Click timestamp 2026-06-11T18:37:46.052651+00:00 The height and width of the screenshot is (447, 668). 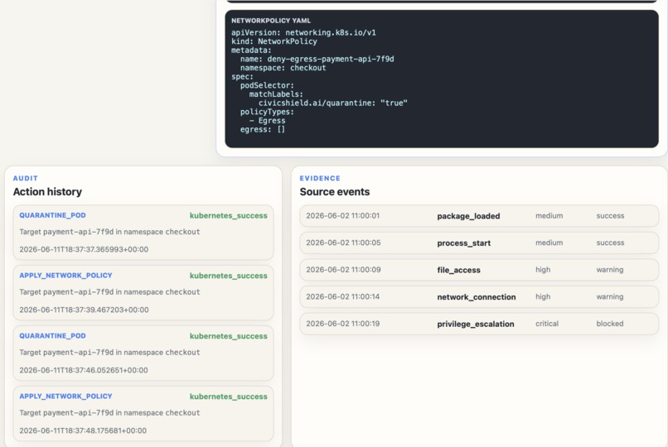click(84, 370)
